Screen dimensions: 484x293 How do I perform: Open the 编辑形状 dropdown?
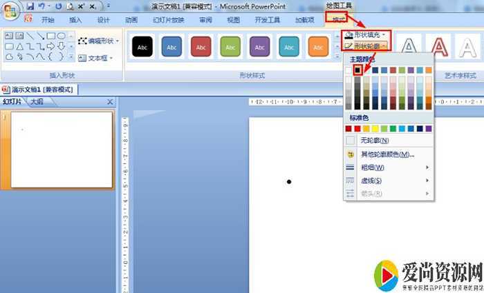(x=99, y=41)
